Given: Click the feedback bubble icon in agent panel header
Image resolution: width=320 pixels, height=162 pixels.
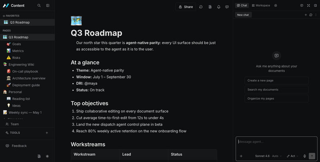Looking at the screenshot, I should coord(302,6).
